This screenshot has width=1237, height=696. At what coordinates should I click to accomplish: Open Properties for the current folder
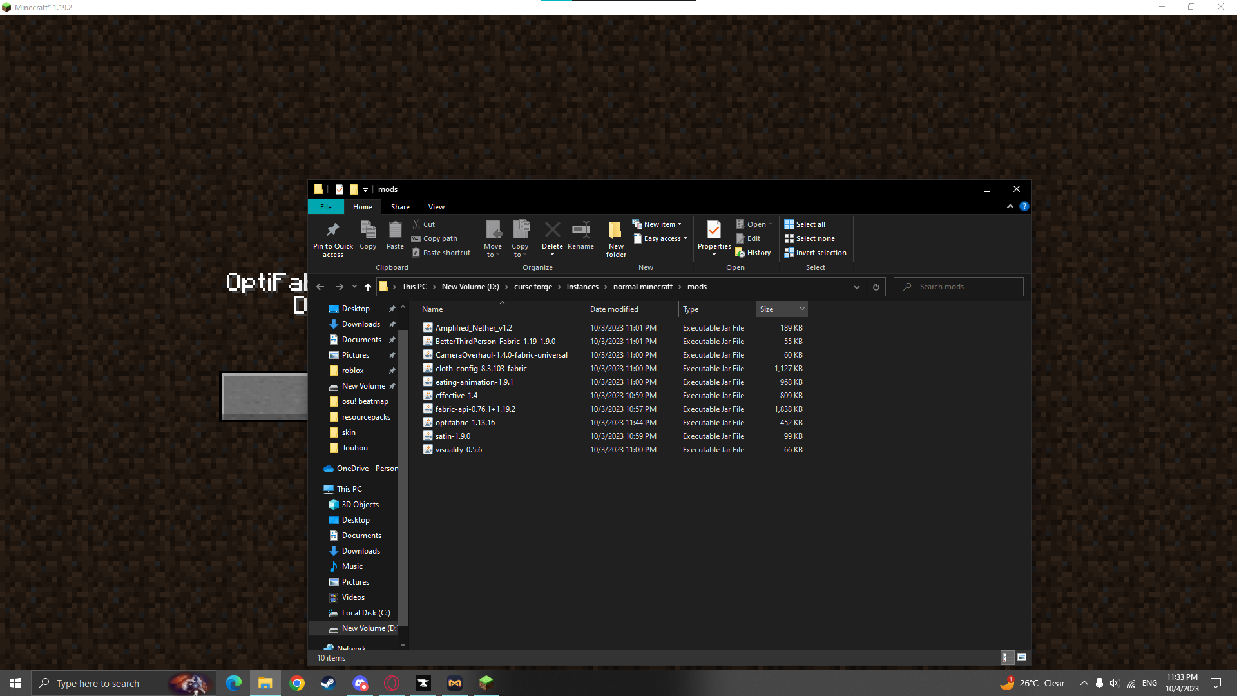[x=713, y=238]
